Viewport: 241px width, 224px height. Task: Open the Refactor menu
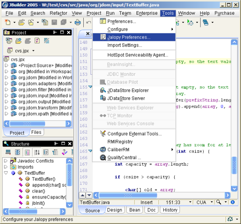point(58,13)
